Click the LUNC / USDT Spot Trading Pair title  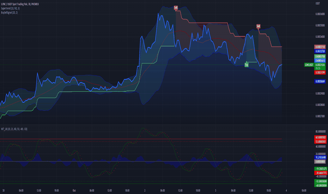coord(20,4)
